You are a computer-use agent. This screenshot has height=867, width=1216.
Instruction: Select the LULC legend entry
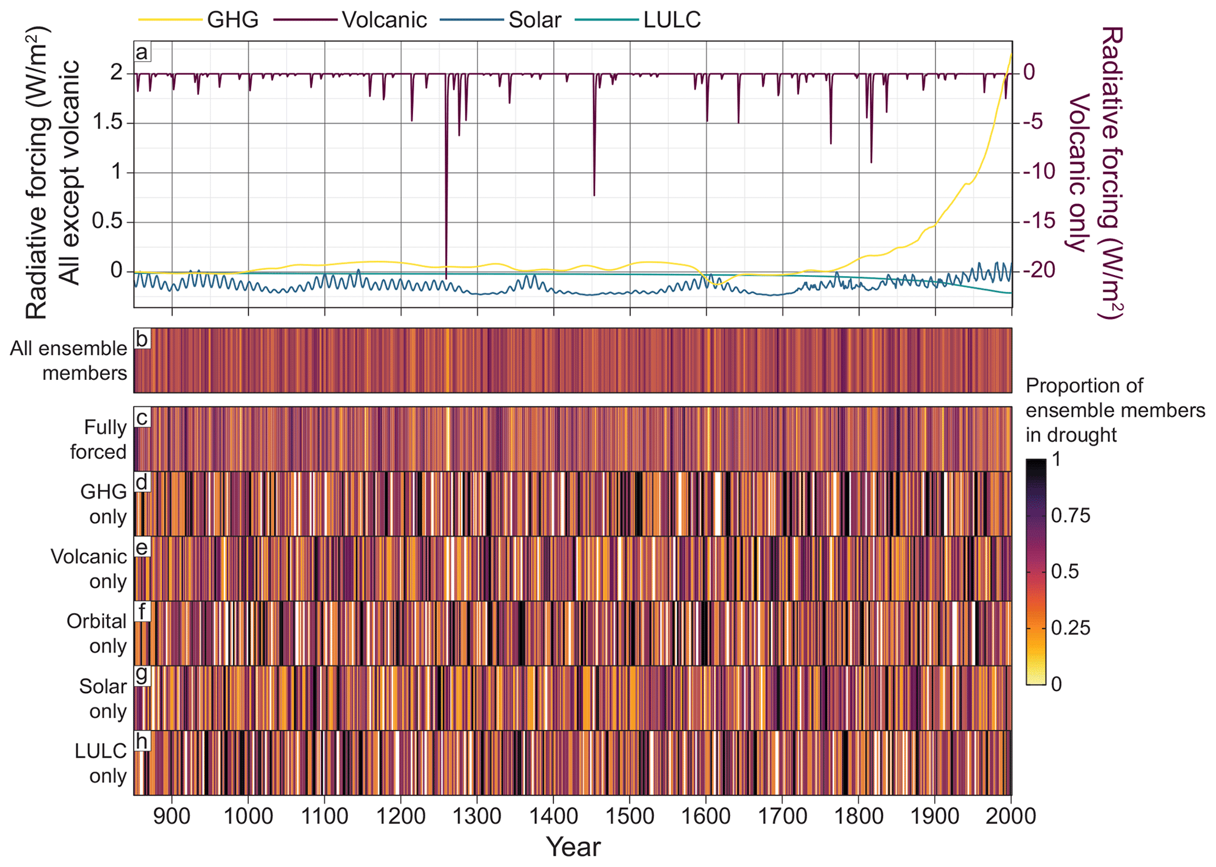coord(672,20)
